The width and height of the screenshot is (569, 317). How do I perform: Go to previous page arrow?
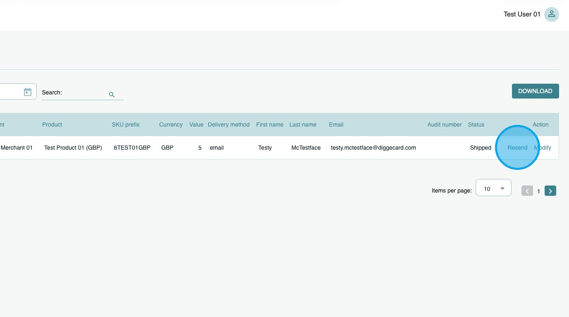(527, 191)
